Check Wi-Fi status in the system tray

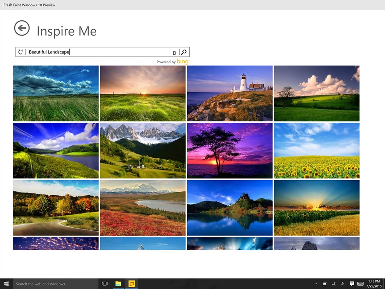pos(333,284)
